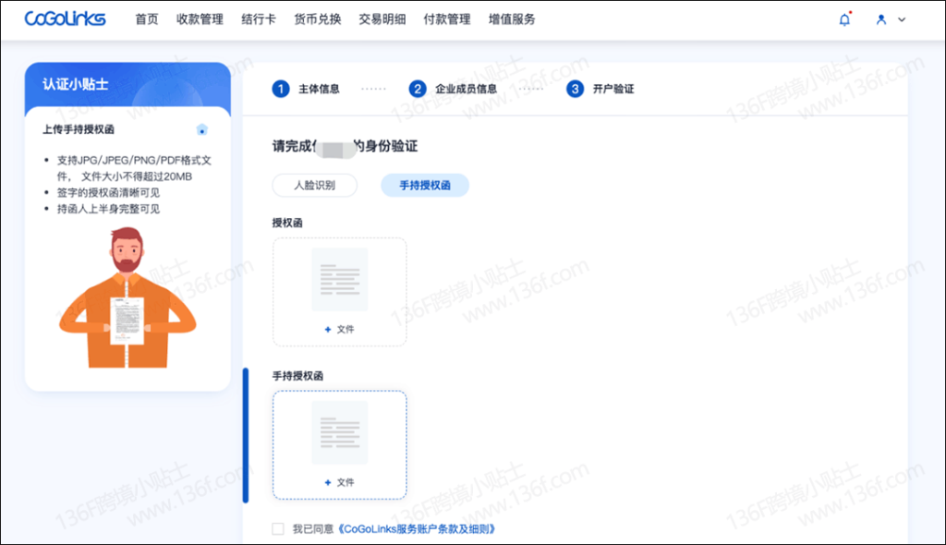The width and height of the screenshot is (946, 545).
Task: Open the 货币兑换 menu
Action: (318, 19)
